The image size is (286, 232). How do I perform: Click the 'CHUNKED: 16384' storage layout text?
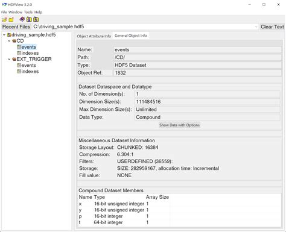(x=138, y=148)
